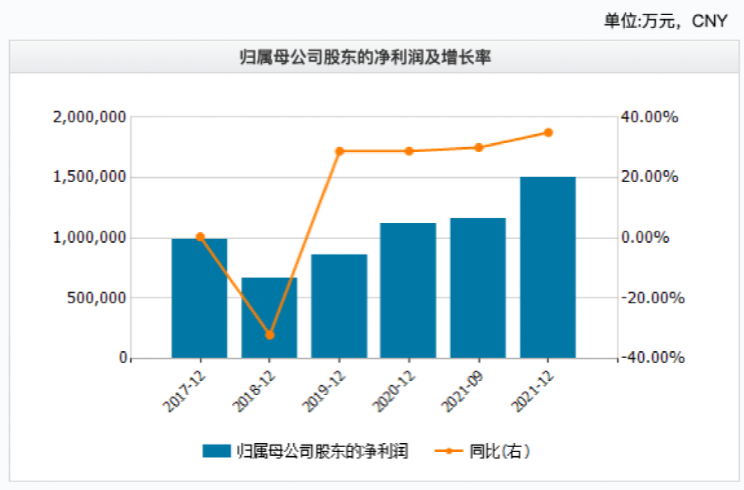Click the orange data point at 2021-09
744x490 pixels.
pyautogui.click(x=478, y=148)
